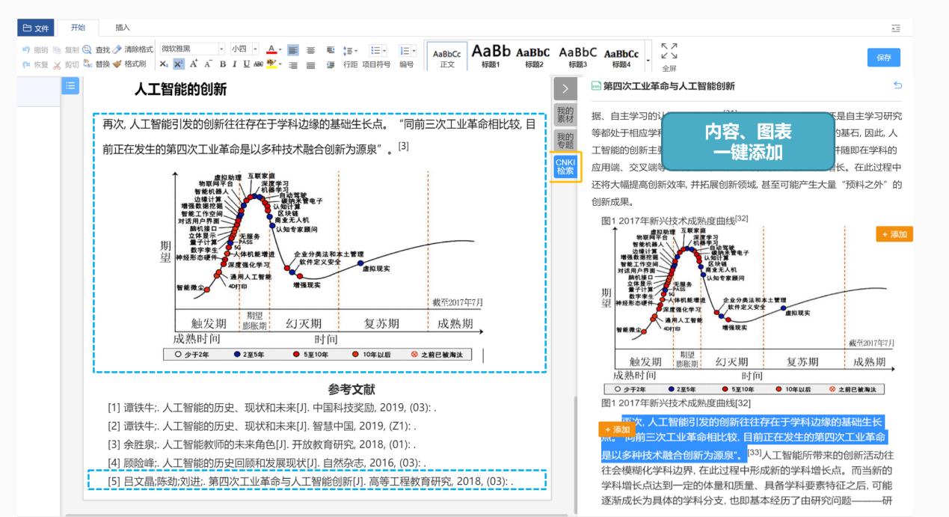This screenshot has width=949, height=517.
Task: Apply the red font color
Action: [x=271, y=49]
